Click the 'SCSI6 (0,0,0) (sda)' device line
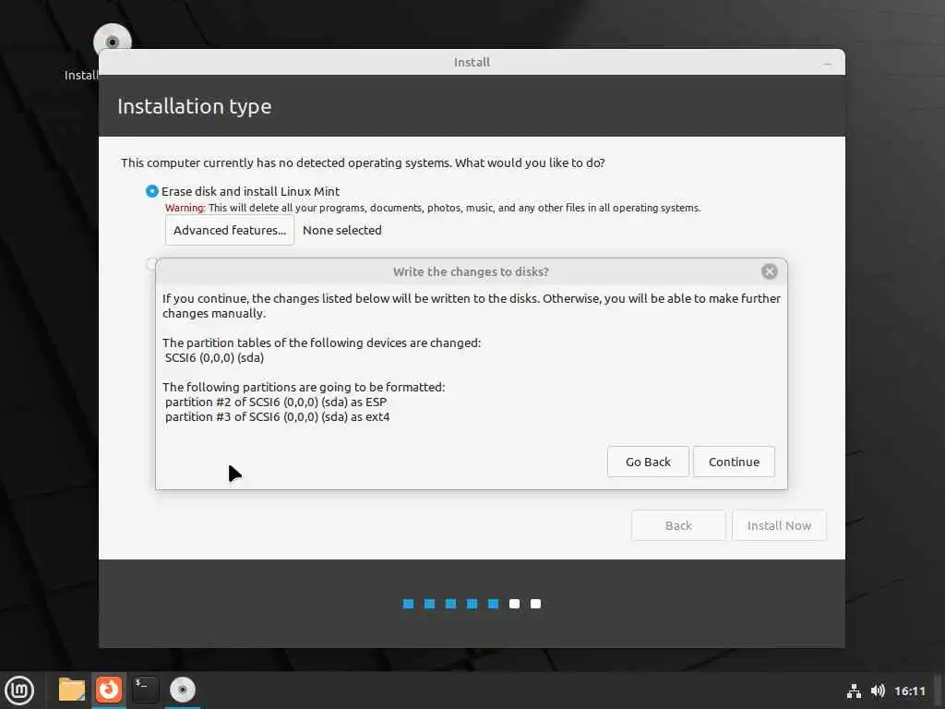This screenshot has width=945, height=709. pos(214,357)
